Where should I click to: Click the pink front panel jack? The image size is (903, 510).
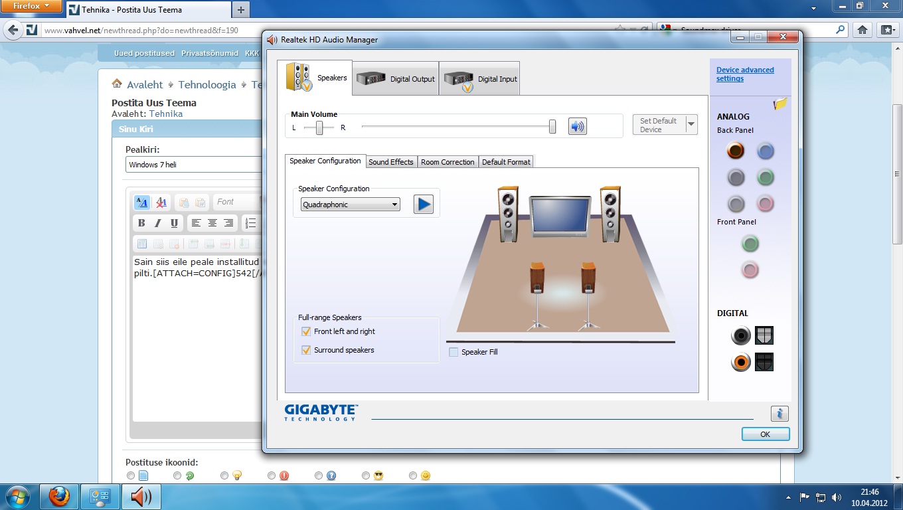click(750, 270)
